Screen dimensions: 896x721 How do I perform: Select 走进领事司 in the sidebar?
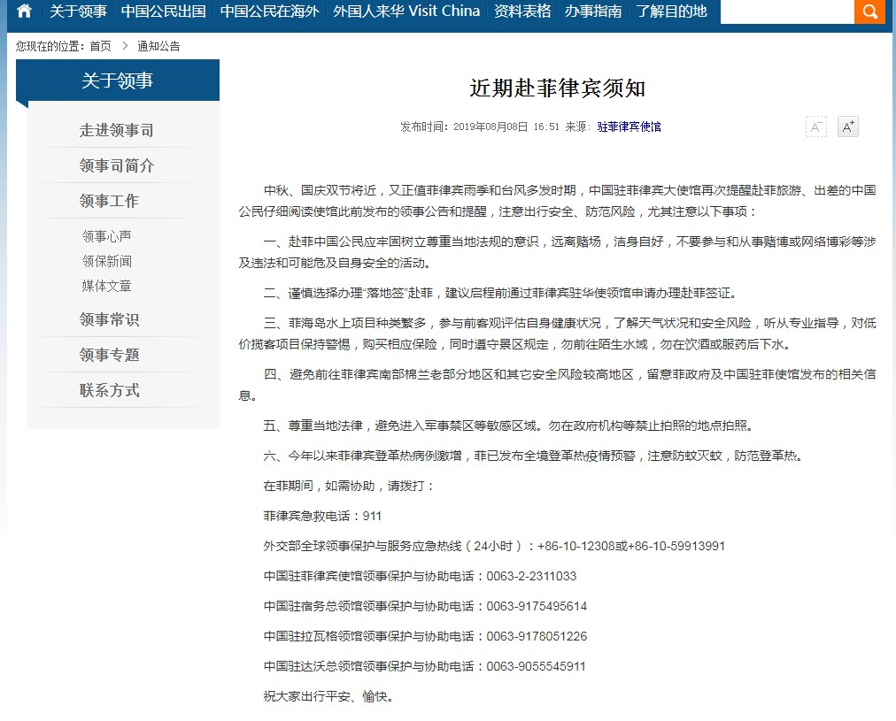(117, 130)
